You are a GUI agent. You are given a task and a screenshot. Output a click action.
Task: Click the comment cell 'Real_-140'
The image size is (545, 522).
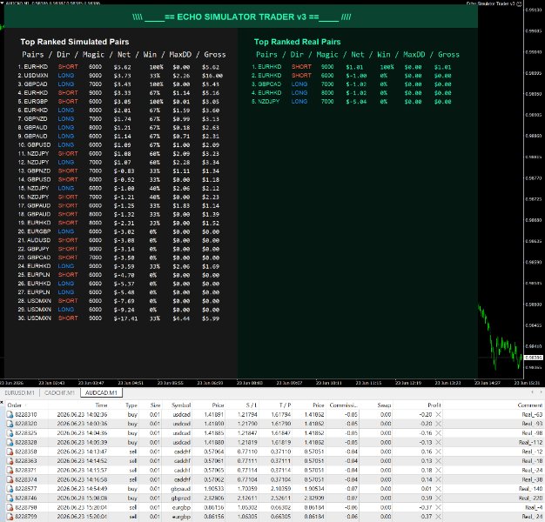pos(531,489)
